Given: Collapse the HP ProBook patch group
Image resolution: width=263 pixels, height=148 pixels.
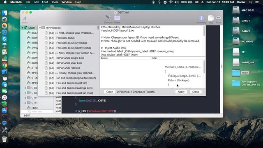Looking at the screenshot, I should (40, 28).
